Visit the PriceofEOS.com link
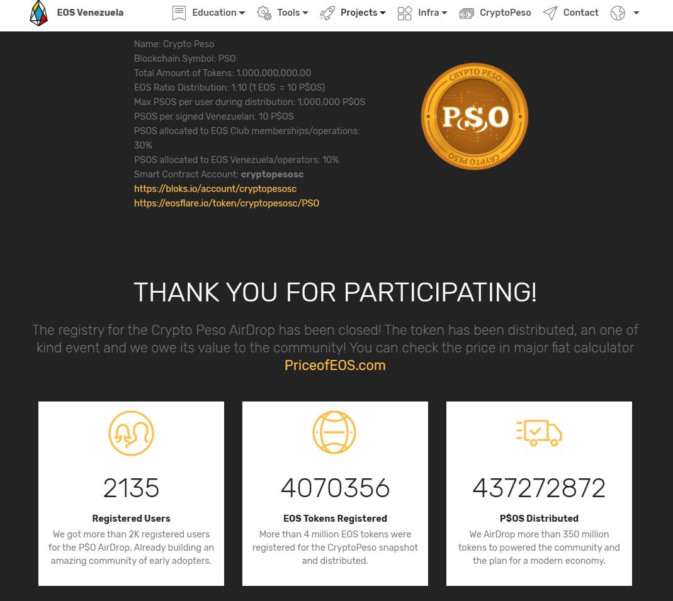 [335, 365]
